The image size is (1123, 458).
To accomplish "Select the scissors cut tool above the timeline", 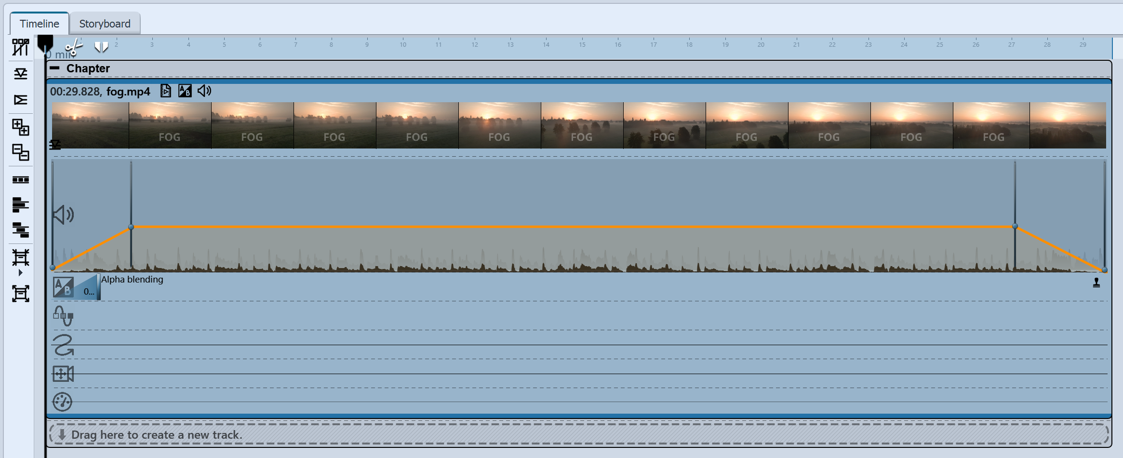I will point(73,48).
